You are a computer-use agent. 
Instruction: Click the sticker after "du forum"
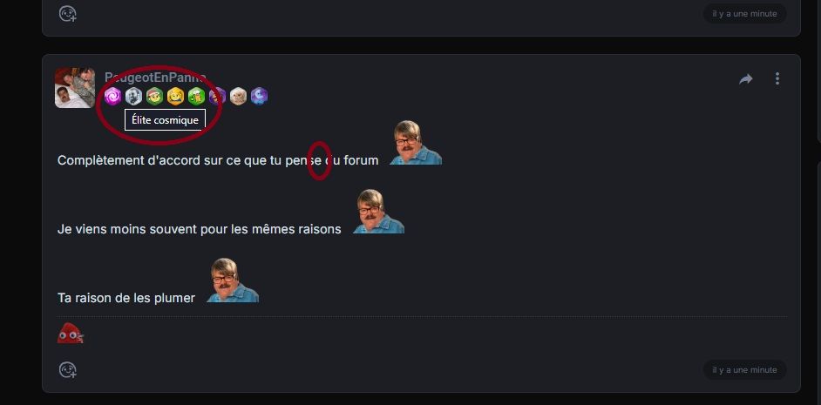coord(416,142)
